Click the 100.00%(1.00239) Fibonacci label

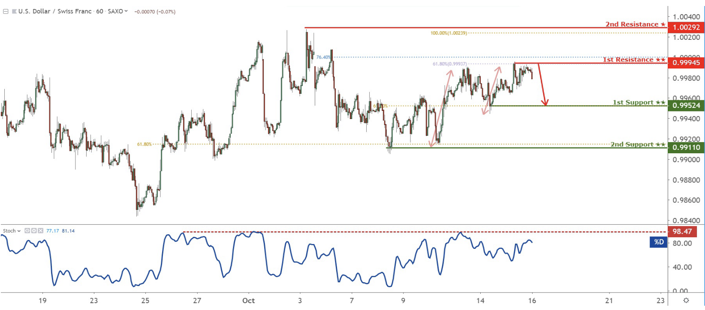[449, 33]
